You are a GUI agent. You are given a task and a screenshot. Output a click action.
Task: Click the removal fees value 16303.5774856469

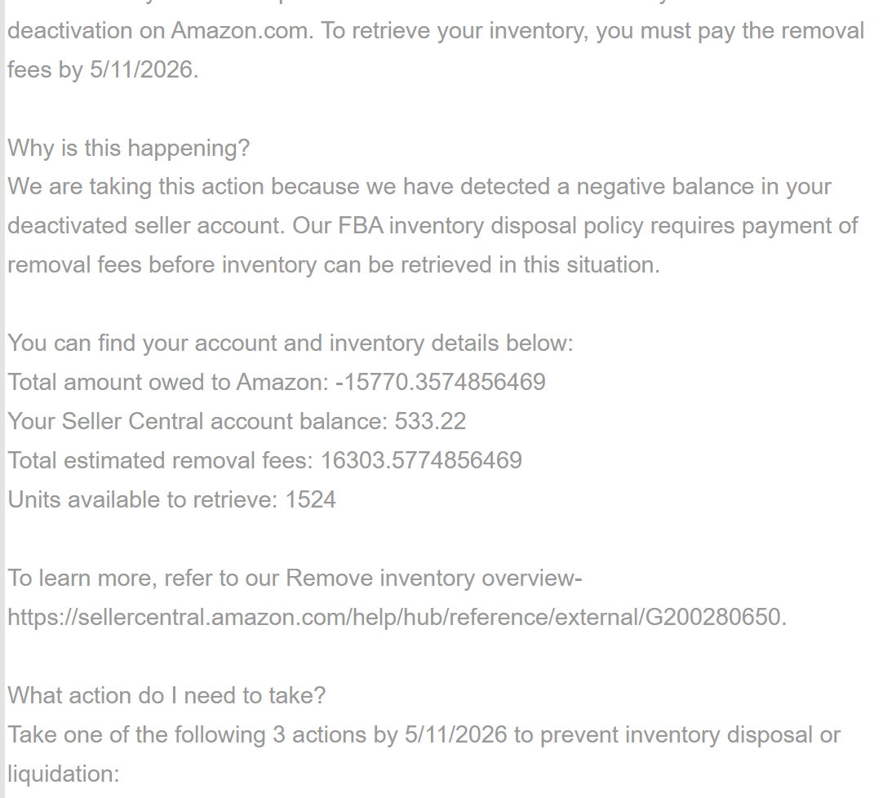click(x=421, y=461)
